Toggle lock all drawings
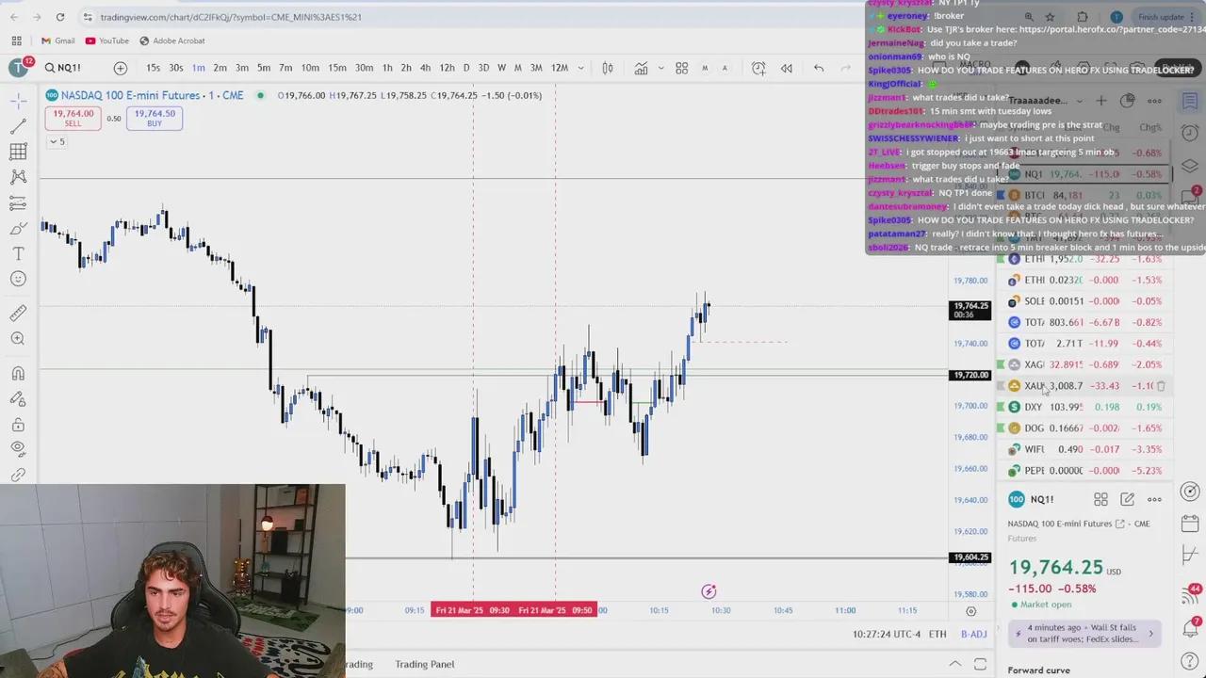The height and width of the screenshot is (678, 1206). tap(18, 425)
